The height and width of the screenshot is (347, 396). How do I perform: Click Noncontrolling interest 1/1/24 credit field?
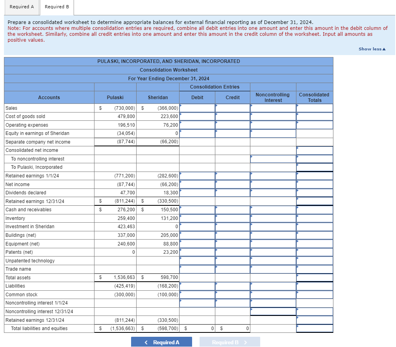233,303
